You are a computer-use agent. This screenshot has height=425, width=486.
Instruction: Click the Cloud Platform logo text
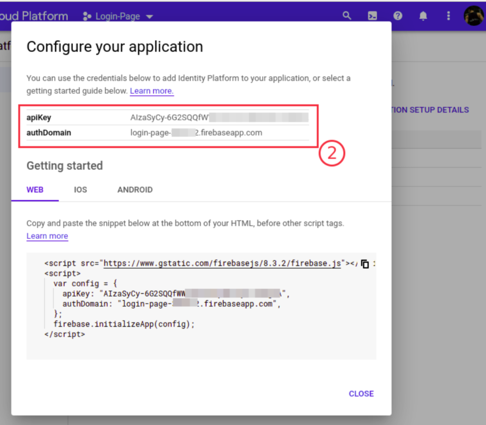[x=34, y=16]
